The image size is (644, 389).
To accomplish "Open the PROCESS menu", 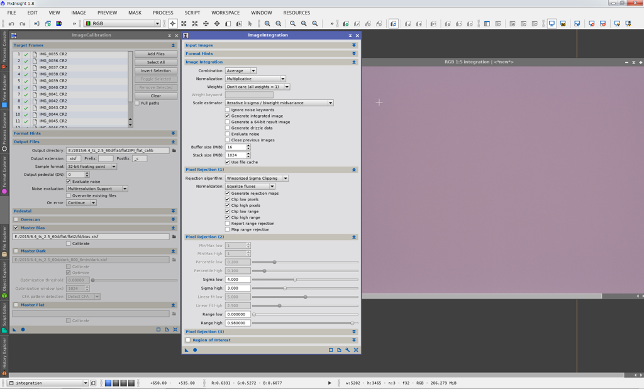I will click(163, 13).
